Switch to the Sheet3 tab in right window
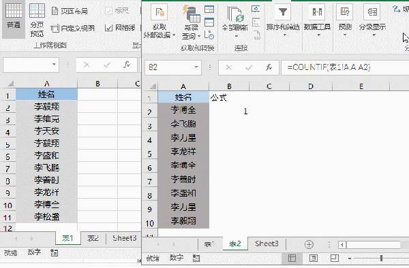409x268 pixels. tap(267, 244)
